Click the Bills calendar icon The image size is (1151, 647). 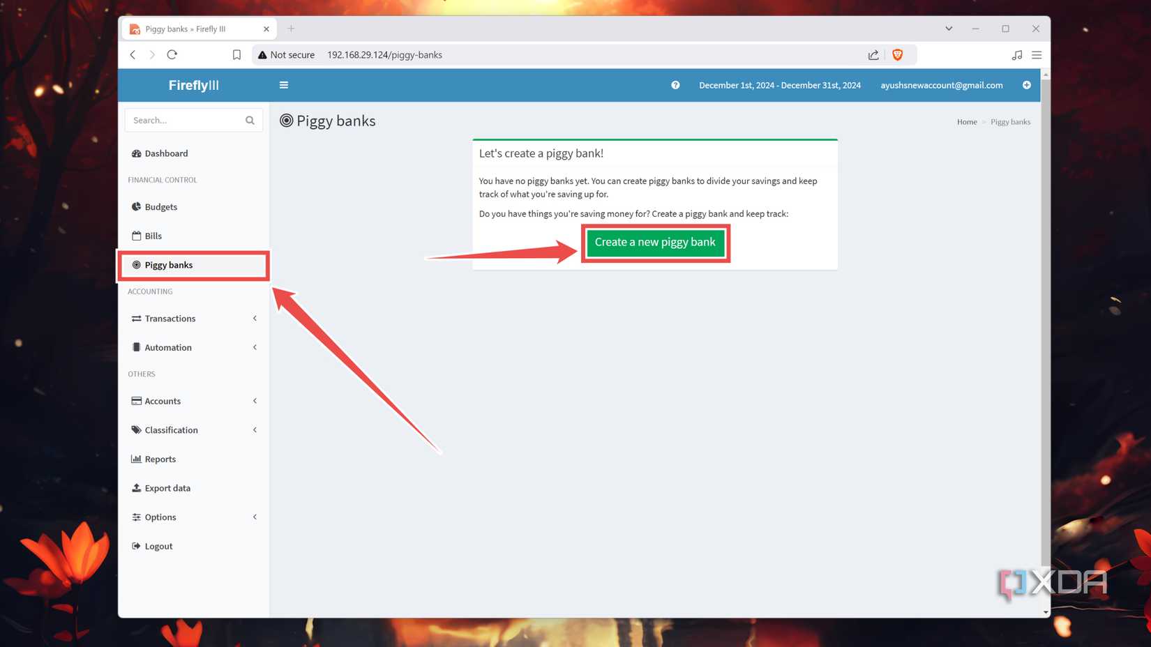point(137,236)
